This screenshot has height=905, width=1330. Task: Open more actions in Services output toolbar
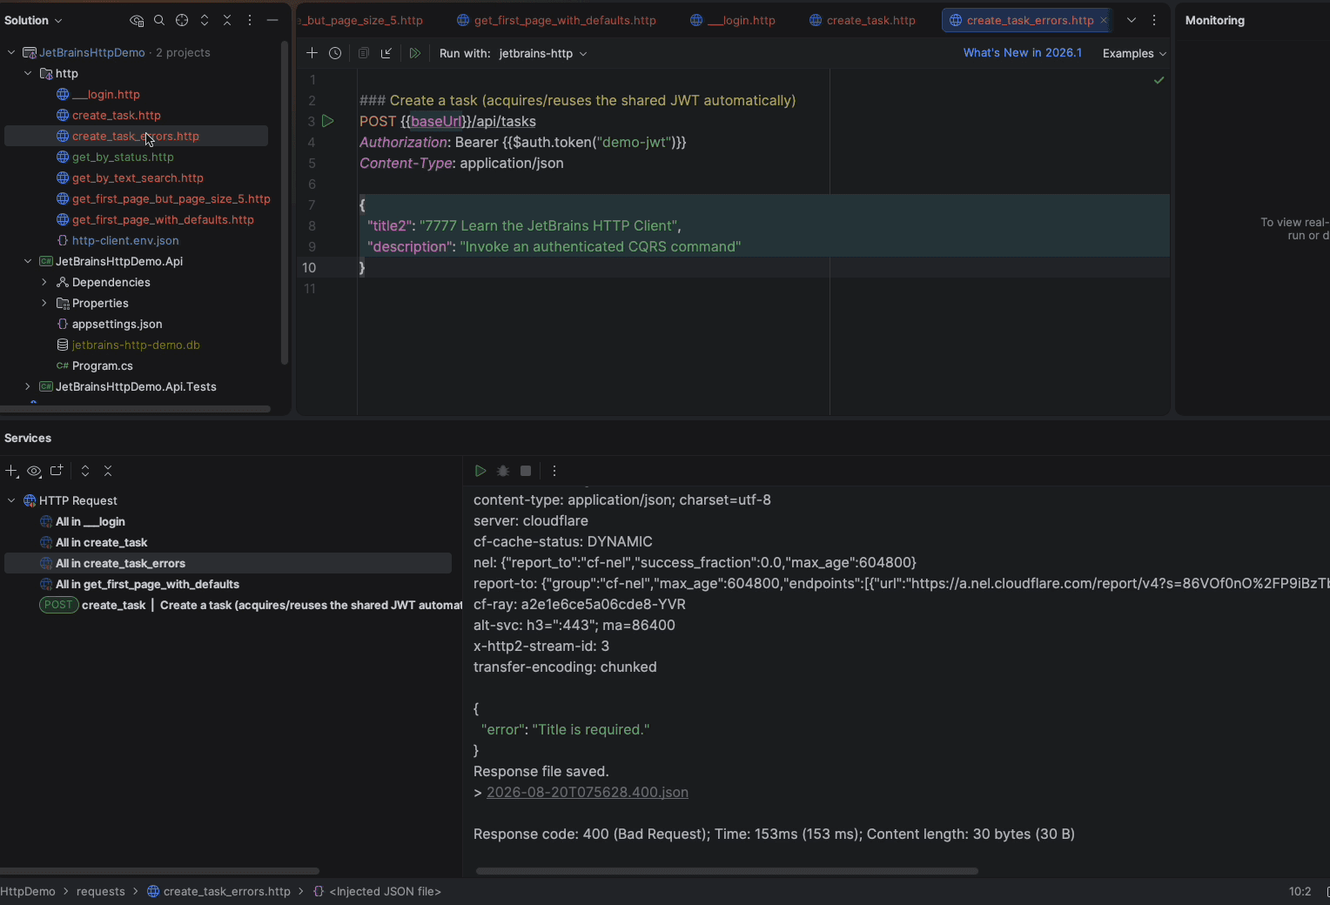click(x=554, y=471)
